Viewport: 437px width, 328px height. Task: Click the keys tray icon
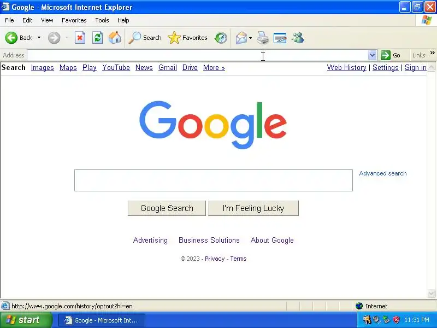pos(367,320)
